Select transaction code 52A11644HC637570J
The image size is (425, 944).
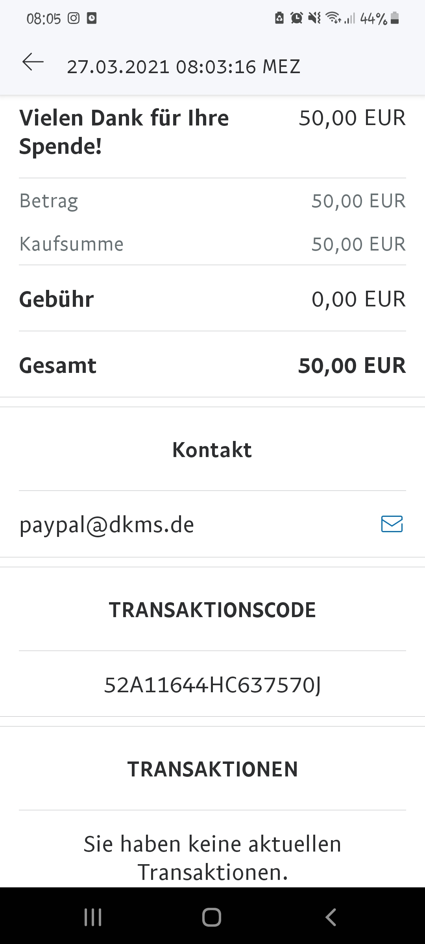pyautogui.click(x=213, y=685)
